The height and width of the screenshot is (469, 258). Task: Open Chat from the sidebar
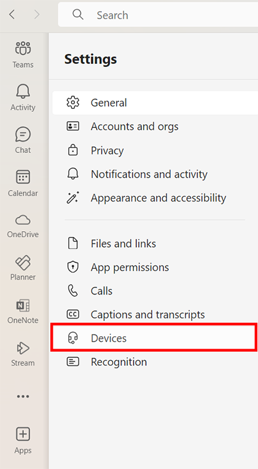23,140
